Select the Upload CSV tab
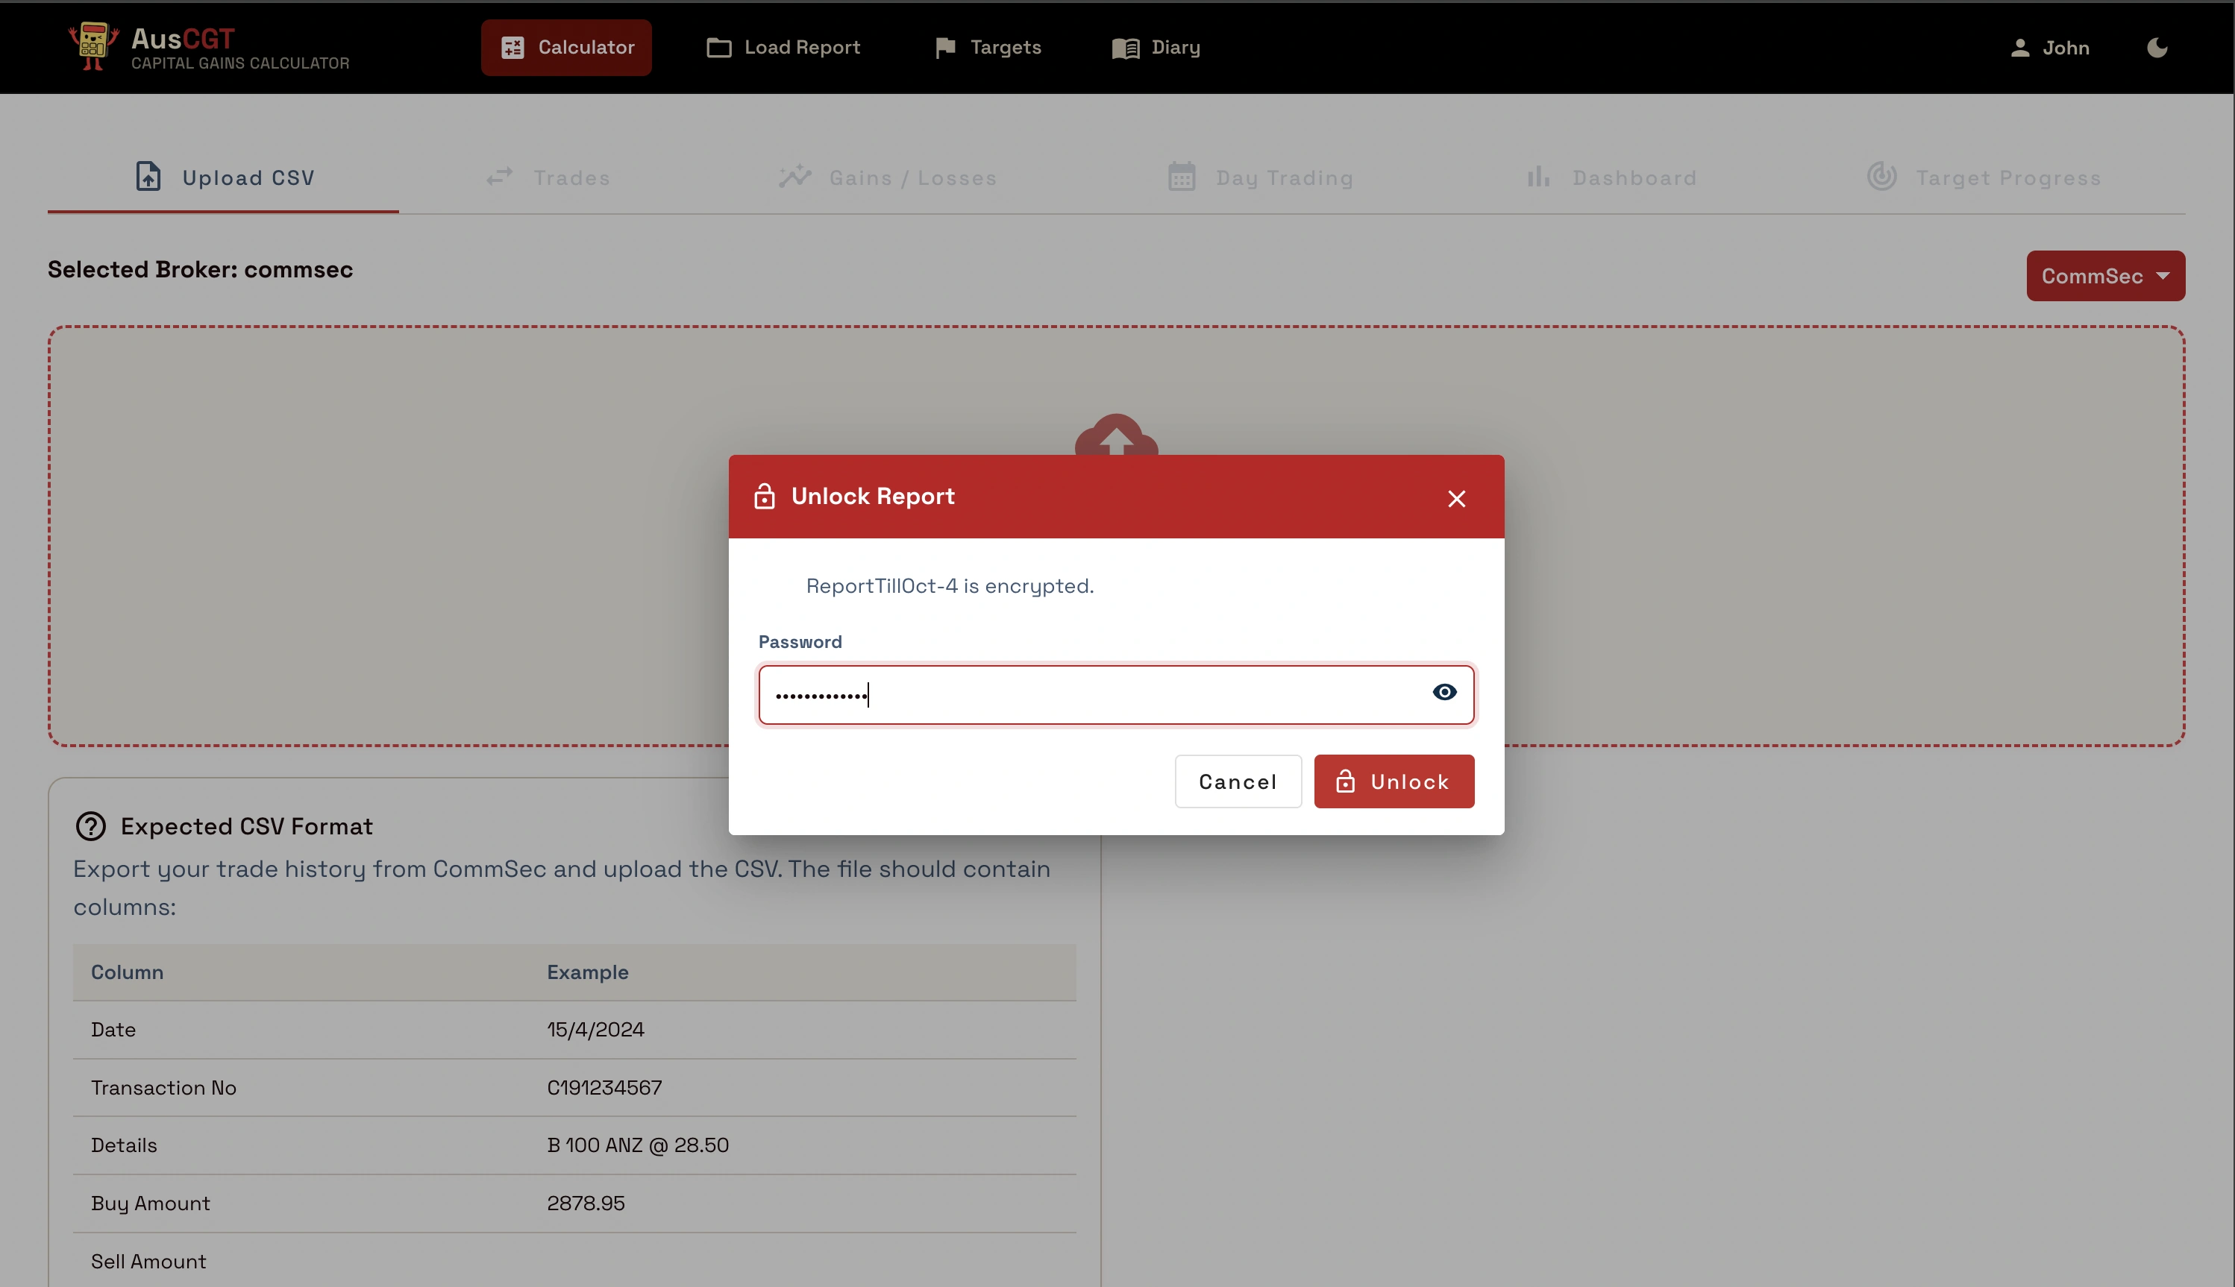Image resolution: width=2235 pixels, height=1287 pixels. 223,177
